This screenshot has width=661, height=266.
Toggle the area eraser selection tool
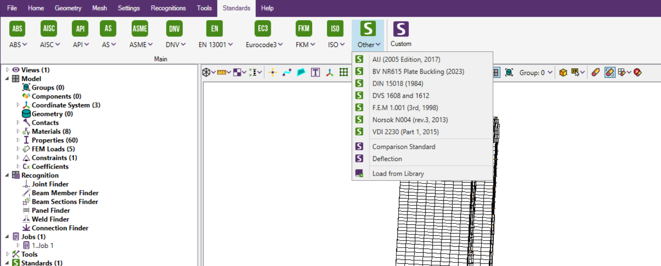tap(610, 72)
